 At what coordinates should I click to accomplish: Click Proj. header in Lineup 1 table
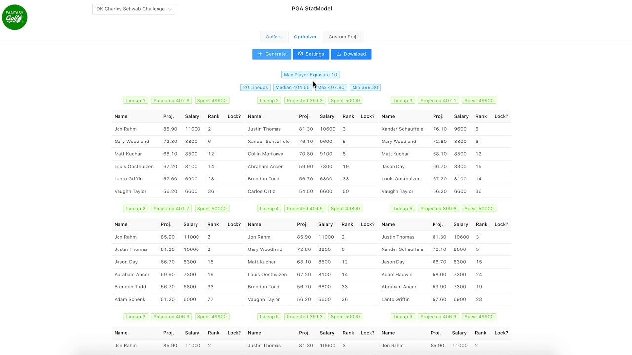pos(169,116)
